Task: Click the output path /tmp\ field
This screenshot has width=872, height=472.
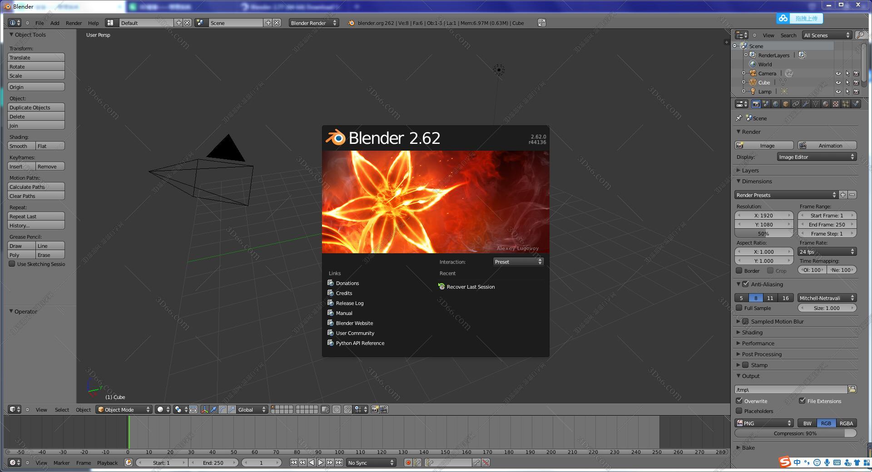Action: (x=790, y=389)
